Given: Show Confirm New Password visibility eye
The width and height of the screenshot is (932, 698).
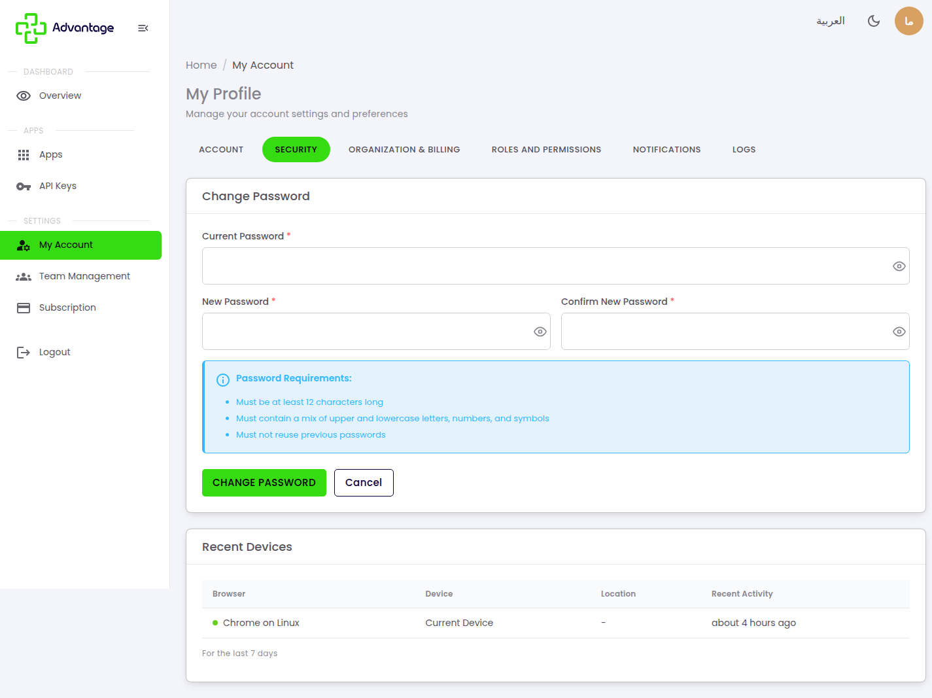Looking at the screenshot, I should pyautogui.click(x=899, y=332).
